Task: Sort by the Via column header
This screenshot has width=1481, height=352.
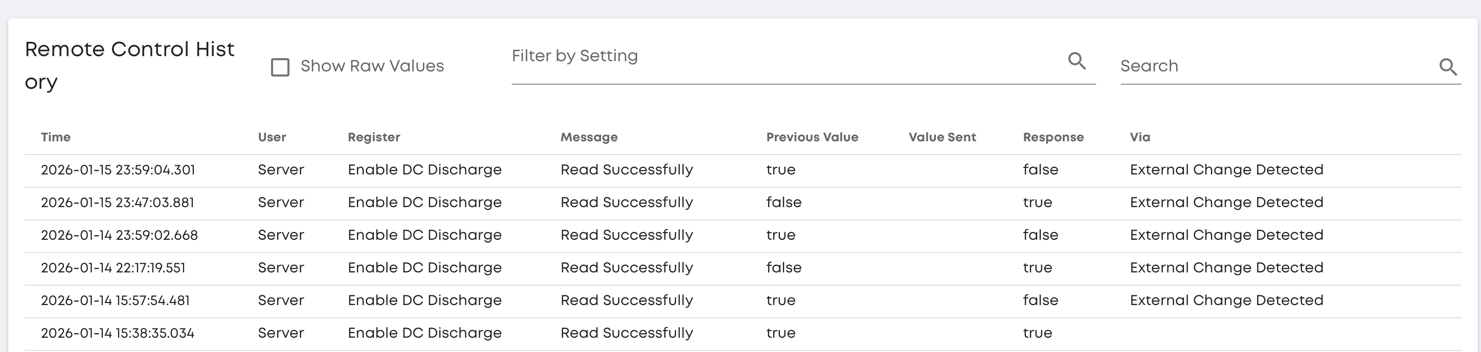Action: (x=1140, y=138)
